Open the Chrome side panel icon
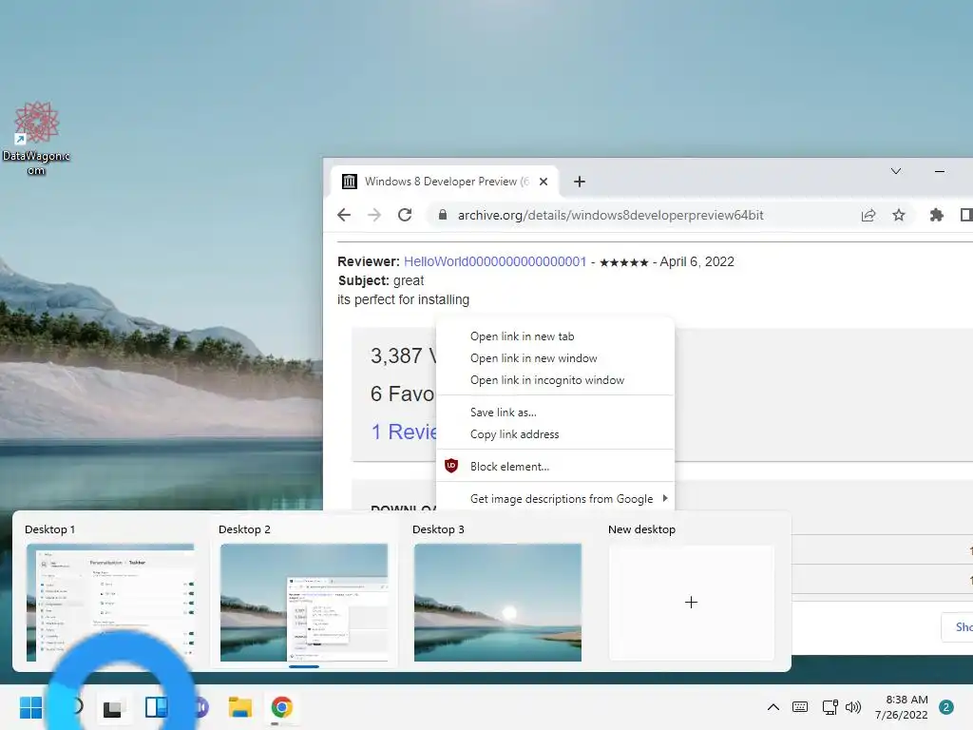The height and width of the screenshot is (730, 973). click(965, 215)
